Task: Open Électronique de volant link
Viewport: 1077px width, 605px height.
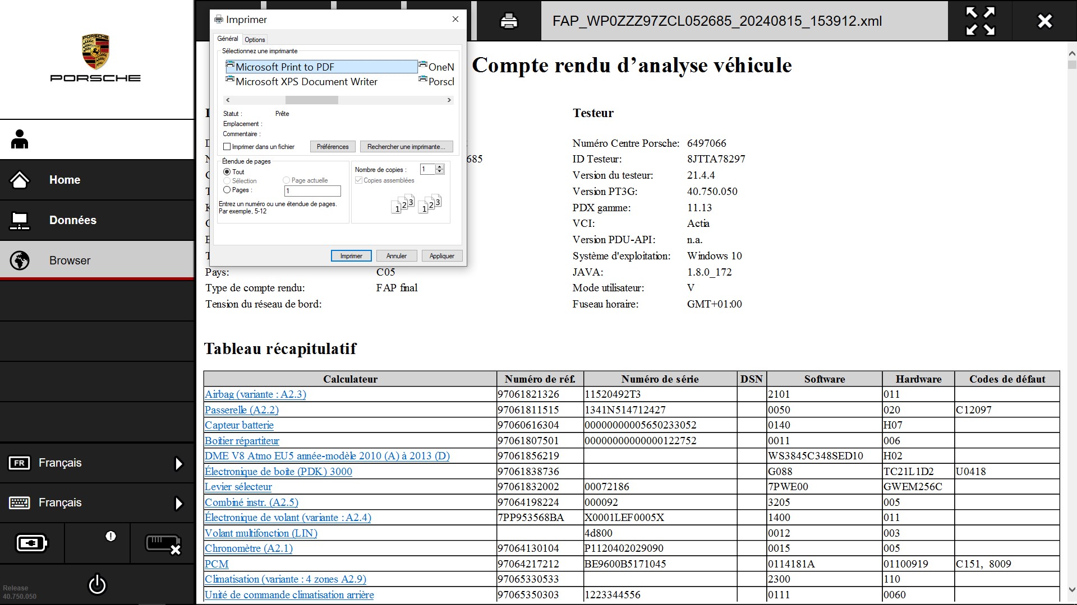Action: point(288,518)
